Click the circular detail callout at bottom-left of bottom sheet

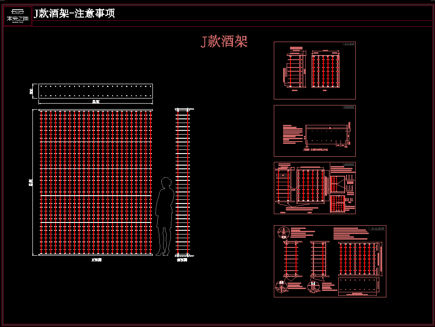click(281, 286)
